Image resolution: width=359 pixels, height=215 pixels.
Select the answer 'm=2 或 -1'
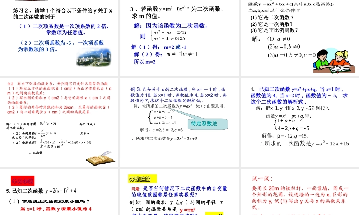coord(175,47)
